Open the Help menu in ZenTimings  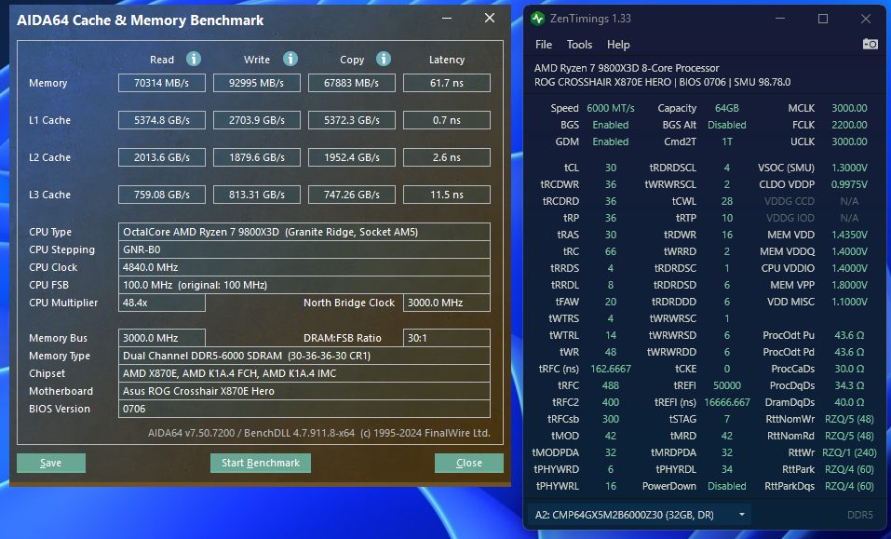[x=618, y=45]
